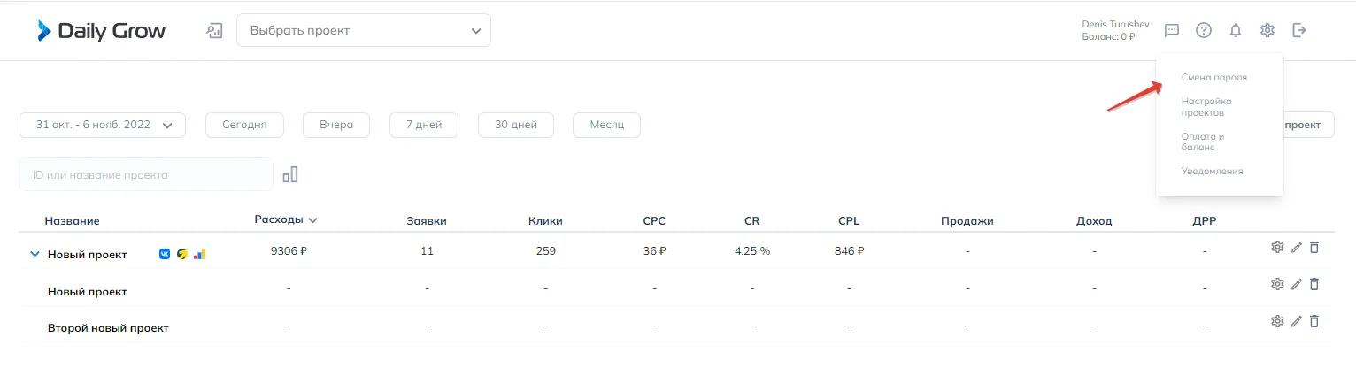
Task: Delete the Второй новый проект row
Action: click(1314, 321)
